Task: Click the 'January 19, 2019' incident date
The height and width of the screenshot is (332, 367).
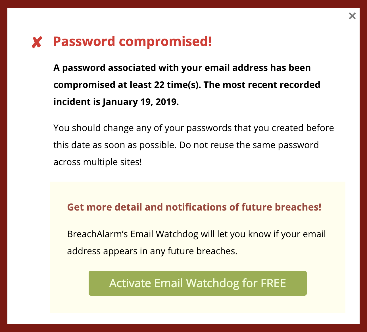Action: pos(140,102)
